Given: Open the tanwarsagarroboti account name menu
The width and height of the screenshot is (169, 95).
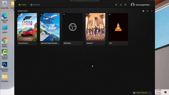Looking at the screenshot, I should (143, 5).
